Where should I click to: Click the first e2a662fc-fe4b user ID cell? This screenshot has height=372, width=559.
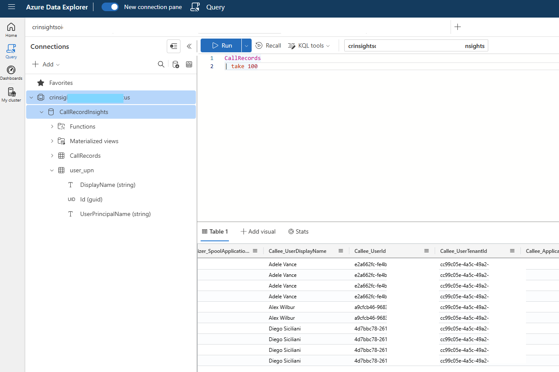370,264
